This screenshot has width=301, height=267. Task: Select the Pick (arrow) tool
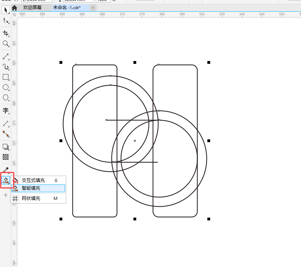pyautogui.click(x=6, y=10)
